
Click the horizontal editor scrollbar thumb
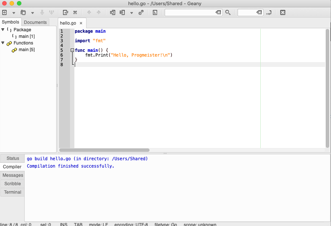[x=104, y=150]
